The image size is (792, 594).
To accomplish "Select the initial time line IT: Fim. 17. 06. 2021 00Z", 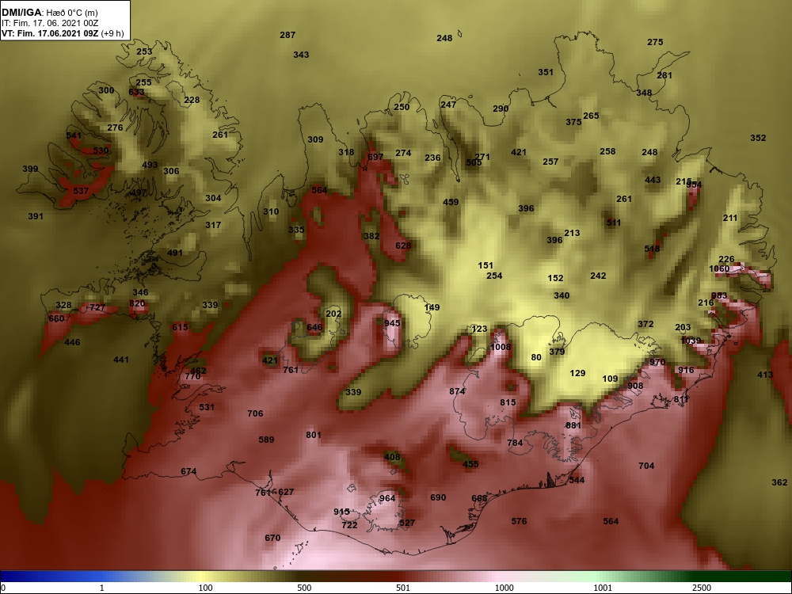I will tap(49, 23).
